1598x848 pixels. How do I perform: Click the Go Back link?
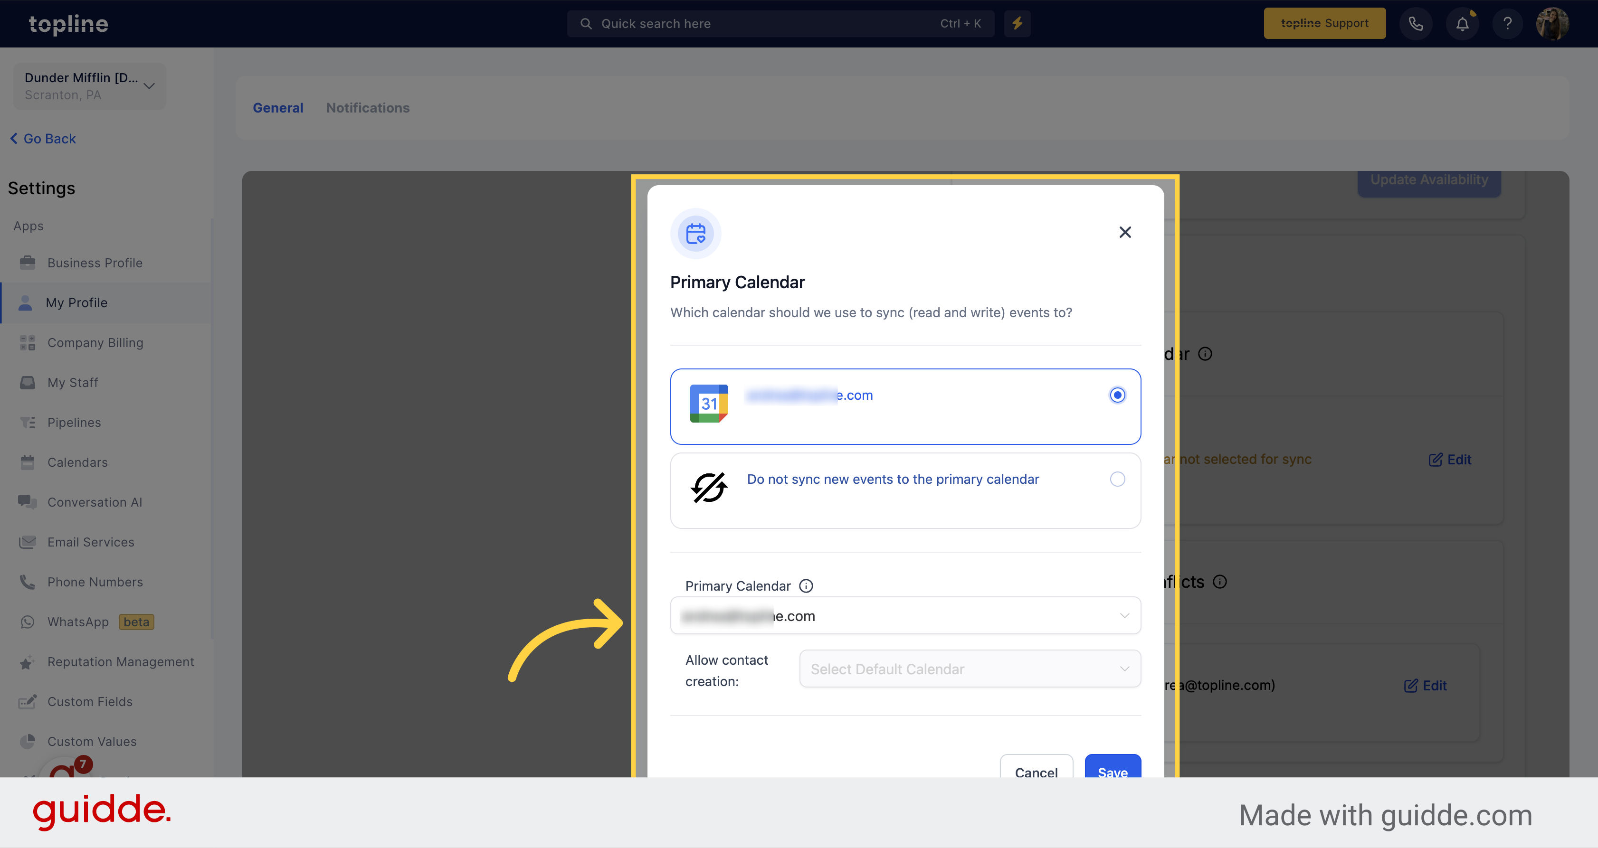[43, 139]
